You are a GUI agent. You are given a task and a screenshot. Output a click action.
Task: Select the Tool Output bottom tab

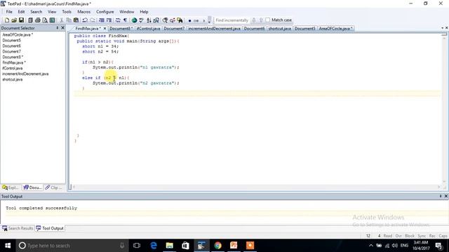pyautogui.click(x=50, y=228)
